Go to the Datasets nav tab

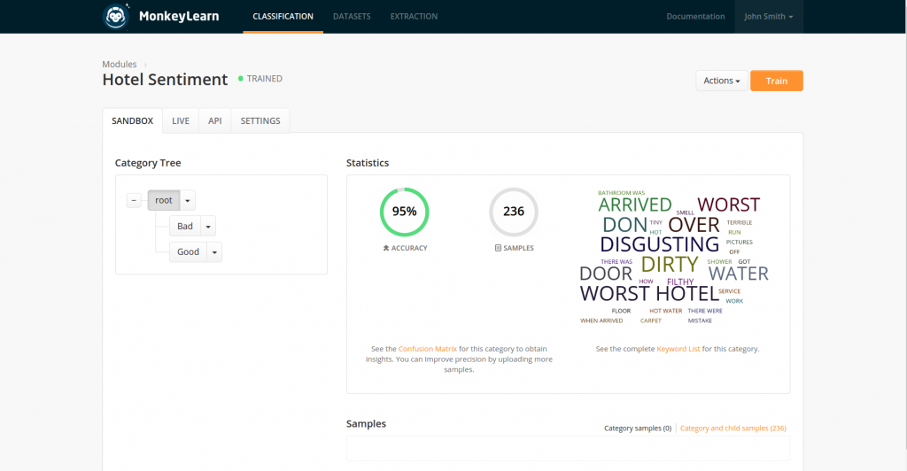[x=352, y=17]
